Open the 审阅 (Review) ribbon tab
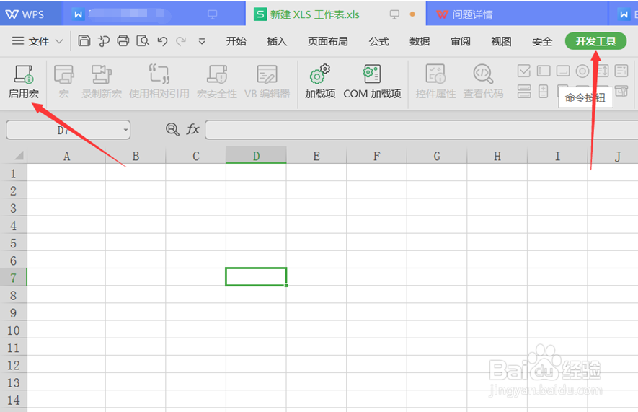Screen dimensions: 638x412 [x=461, y=41]
